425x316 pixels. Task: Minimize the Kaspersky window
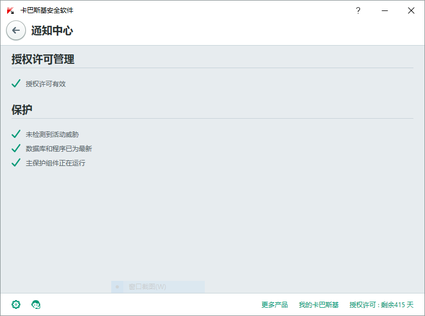pos(385,10)
